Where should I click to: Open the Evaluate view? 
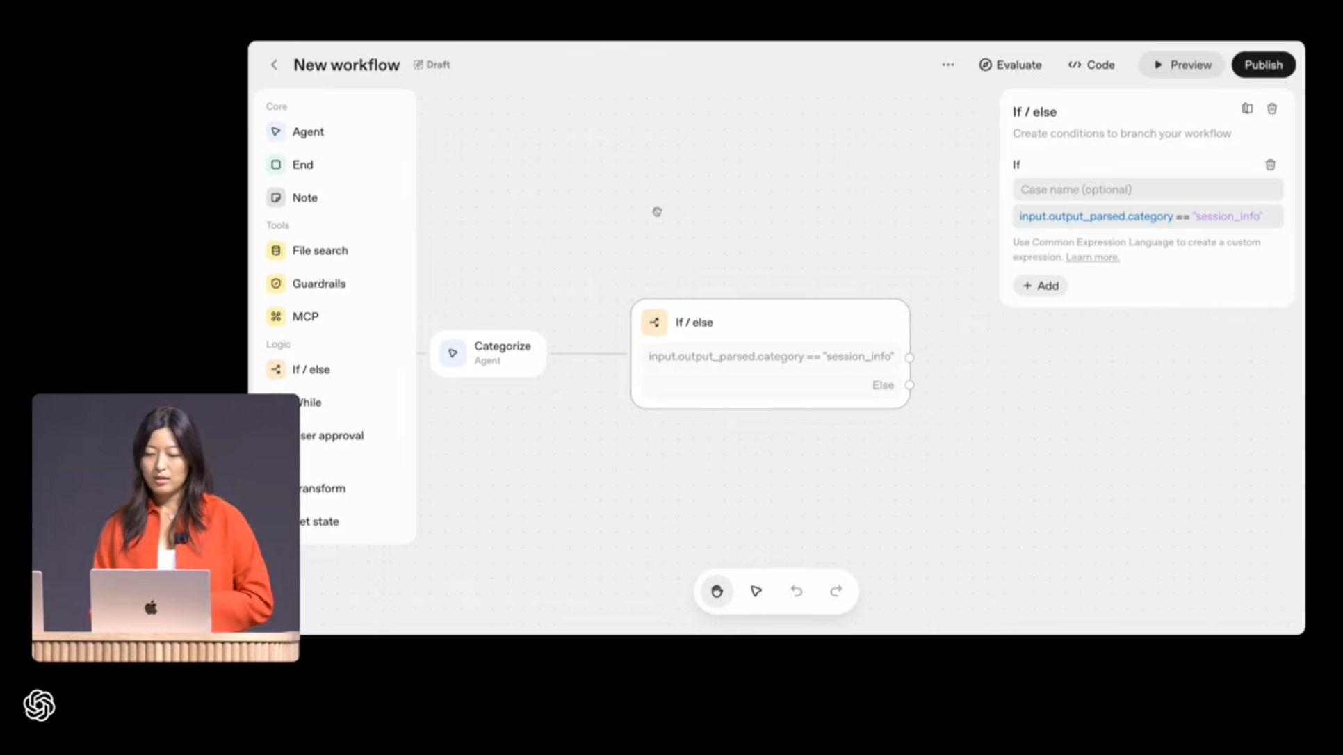point(1010,65)
